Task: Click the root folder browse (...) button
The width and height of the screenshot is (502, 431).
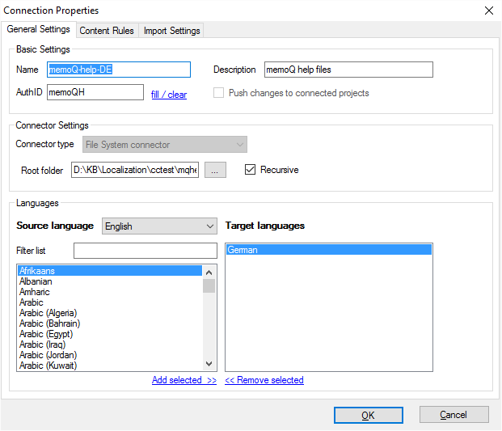Action: click(x=214, y=171)
